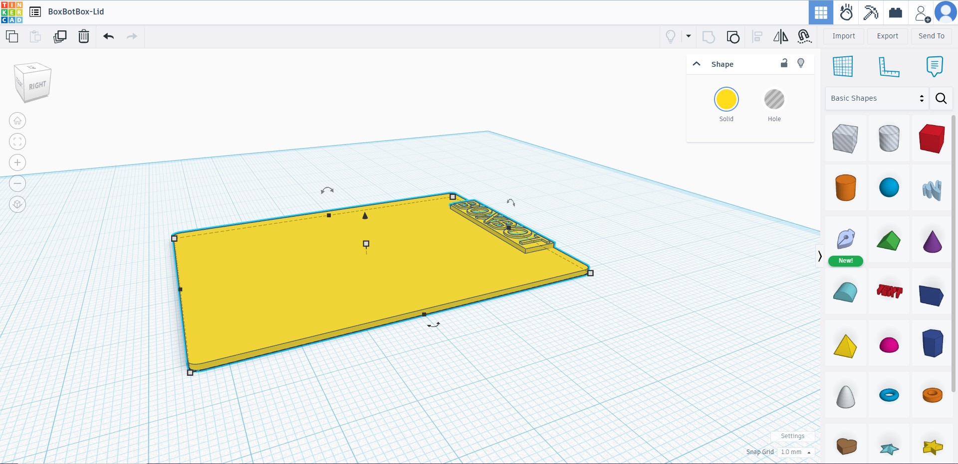Pick the blue Sphere shape
958x464 pixels.
pos(889,188)
